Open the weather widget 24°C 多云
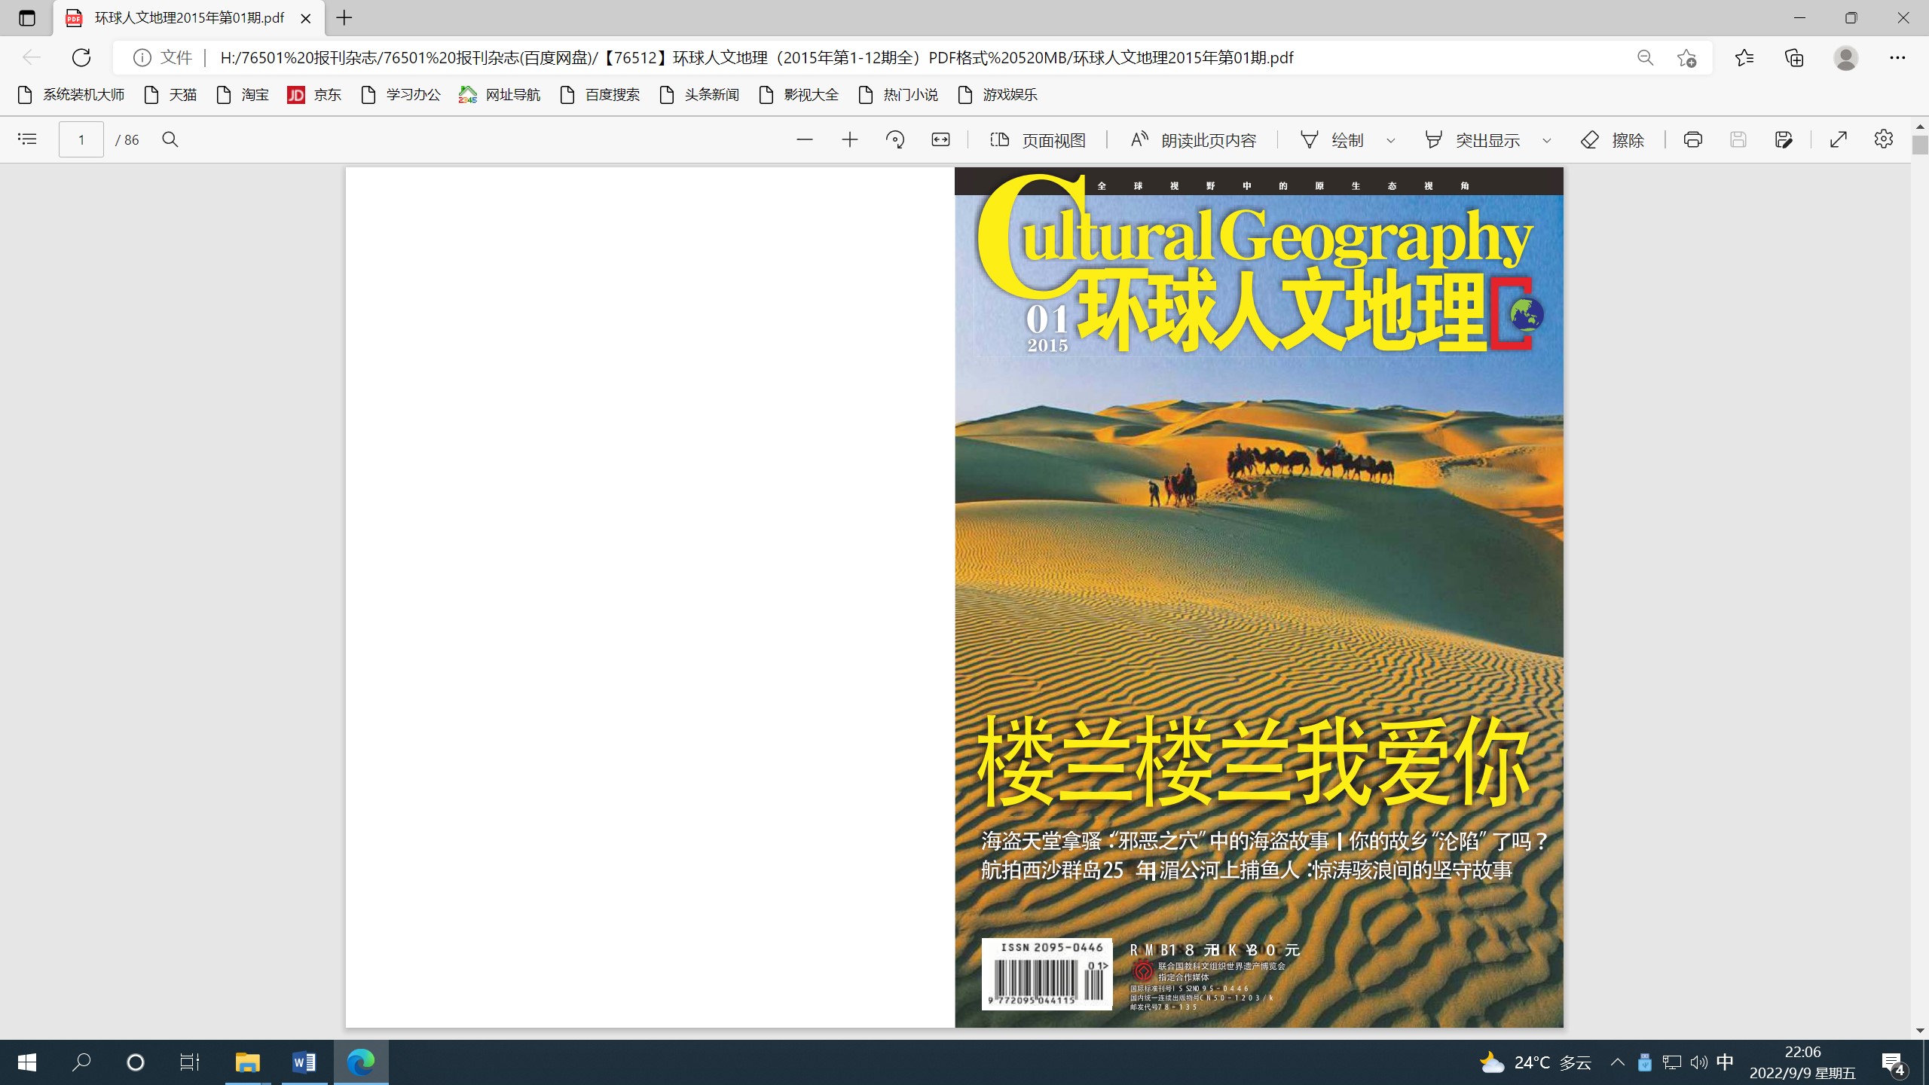The height and width of the screenshot is (1085, 1929). click(x=1536, y=1062)
